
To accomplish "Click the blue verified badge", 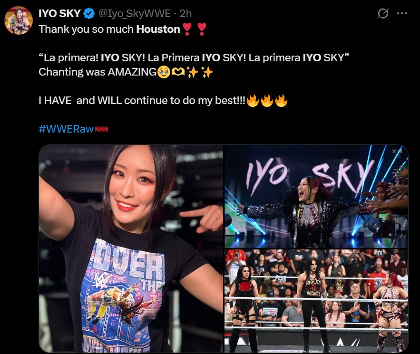I will pos(89,13).
